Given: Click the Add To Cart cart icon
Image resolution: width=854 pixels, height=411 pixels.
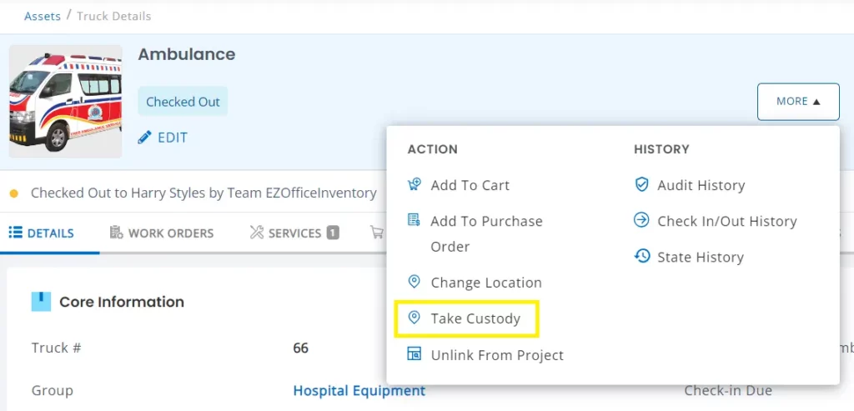Looking at the screenshot, I should (x=414, y=185).
